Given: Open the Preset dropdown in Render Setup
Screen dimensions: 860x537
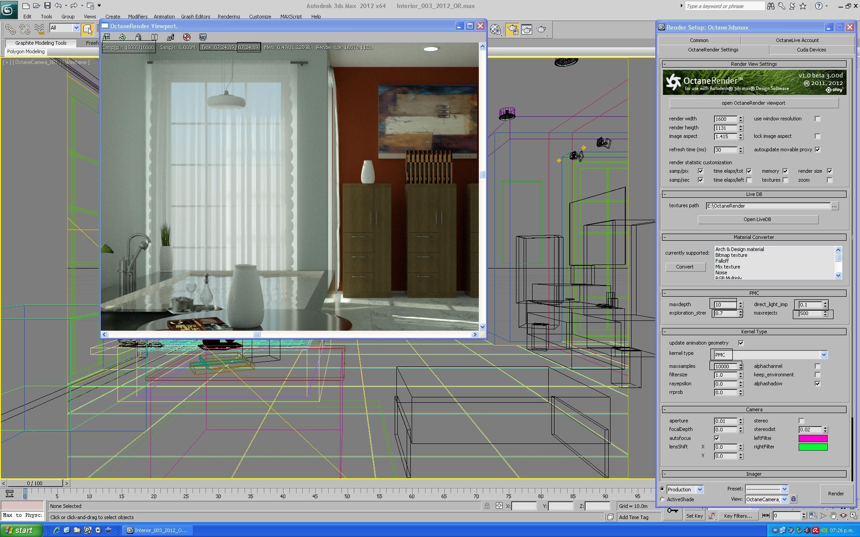Looking at the screenshot, I should pos(784,489).
